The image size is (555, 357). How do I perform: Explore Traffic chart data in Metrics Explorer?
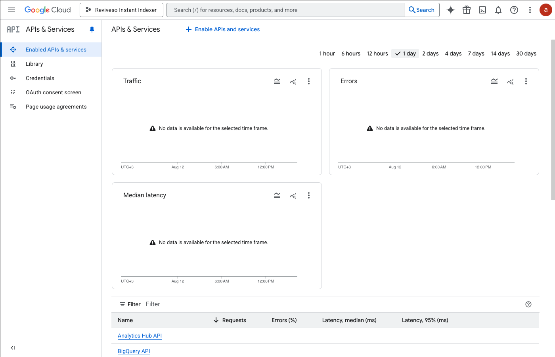tap(293, 81)
